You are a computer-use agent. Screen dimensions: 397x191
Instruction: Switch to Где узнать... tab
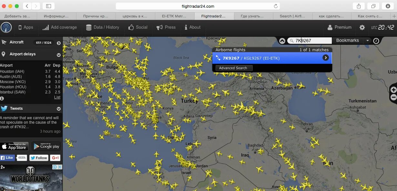coord(253,16)
